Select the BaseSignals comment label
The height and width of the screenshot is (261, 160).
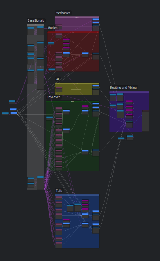coord(36,20)
